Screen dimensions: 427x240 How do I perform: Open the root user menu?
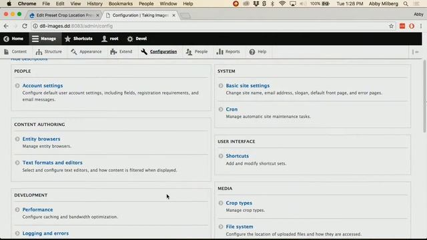pos(109,39)
